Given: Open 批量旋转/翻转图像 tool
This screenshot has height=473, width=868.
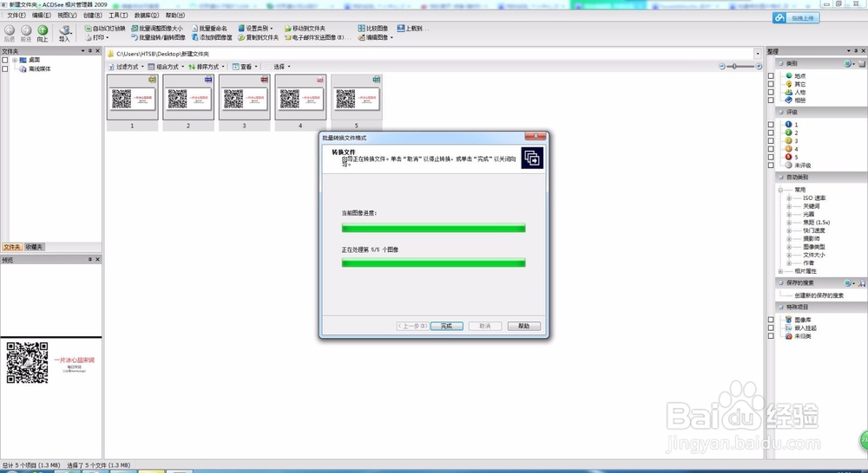Looking at the screenshot, I should point(158,37).
